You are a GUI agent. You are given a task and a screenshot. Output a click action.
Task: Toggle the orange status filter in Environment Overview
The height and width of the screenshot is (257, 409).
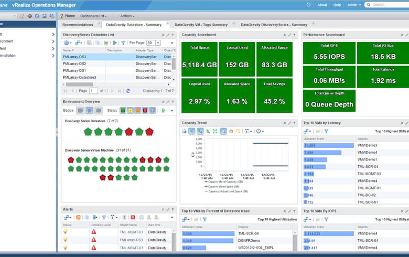click(137, 111)
